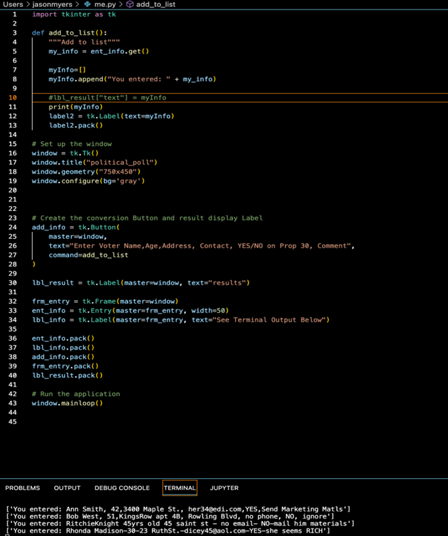The width and height of the screenshot is (448, 536).
Task: Click the '# Create the conversion Button' comment
Action: coord(147,218)
